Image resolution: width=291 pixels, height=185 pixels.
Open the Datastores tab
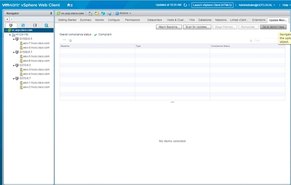205,20
